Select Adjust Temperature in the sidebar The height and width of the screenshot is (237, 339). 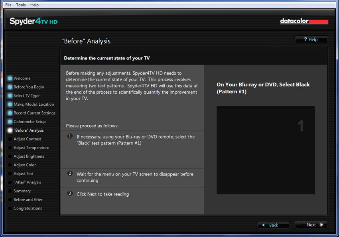click(31, 148)
